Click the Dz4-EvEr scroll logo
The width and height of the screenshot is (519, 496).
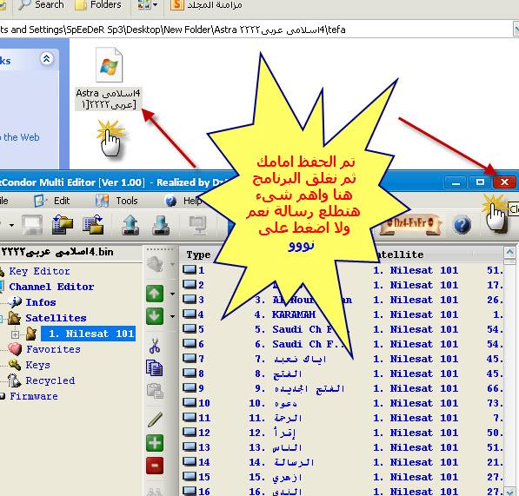tap(409, 224)
